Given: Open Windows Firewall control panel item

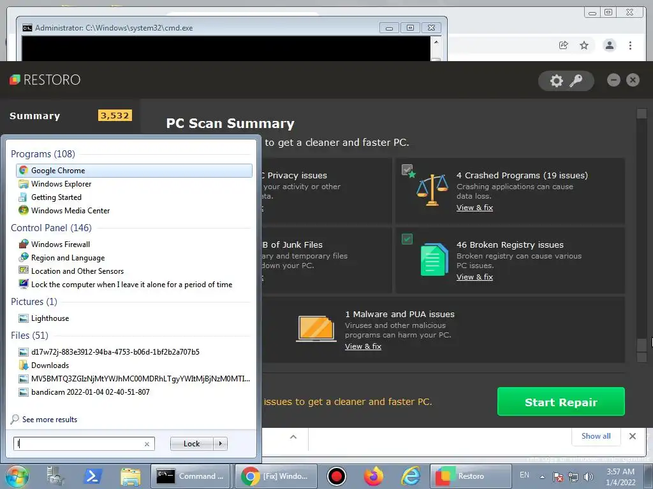Looking at the screenshot, I should [x=134, y=244].
